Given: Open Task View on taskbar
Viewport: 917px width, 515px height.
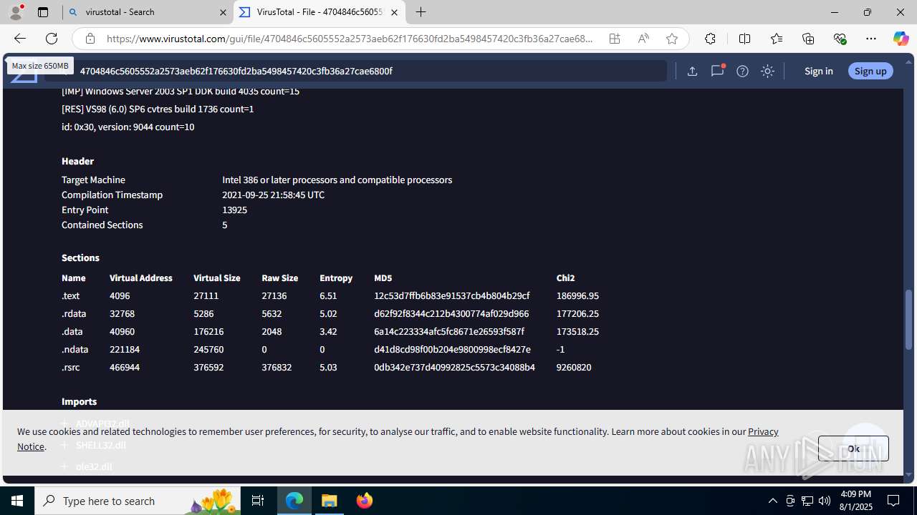Looking at the screenshot, I should point(258,501).
